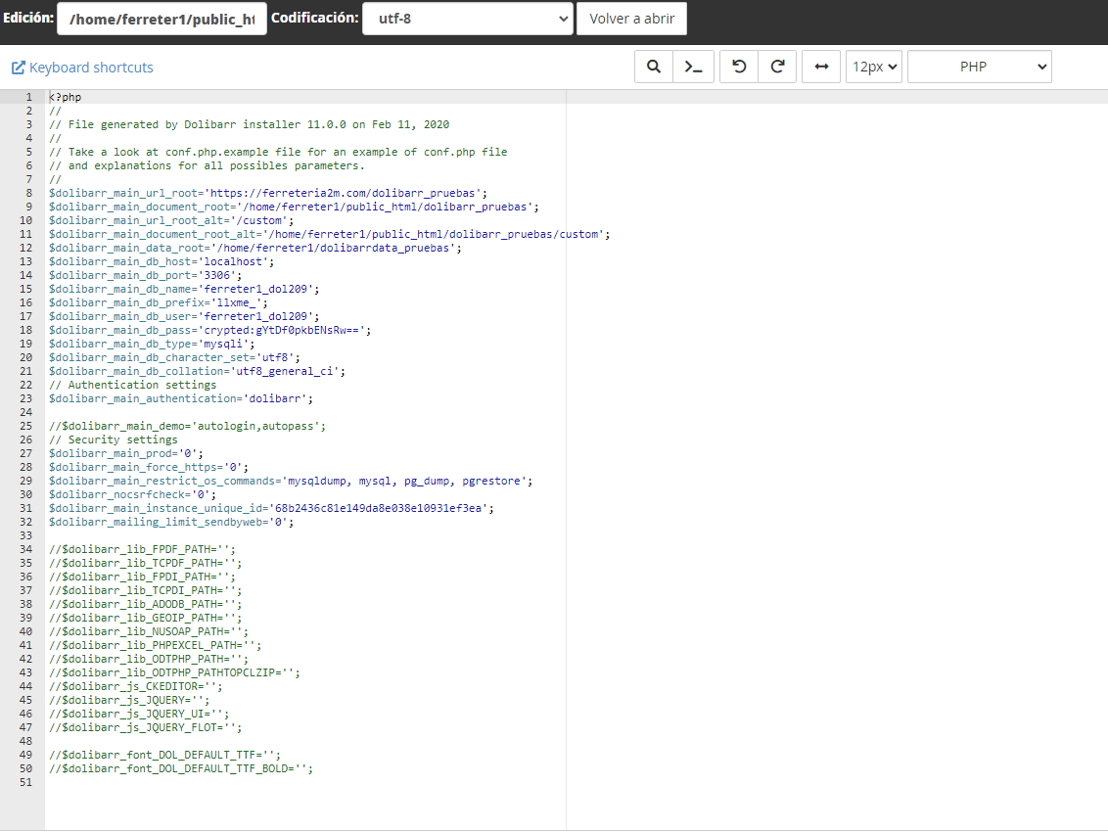Open the utf-8 Codificación dropdown
1108x832 pixels.
click(467, 19)
